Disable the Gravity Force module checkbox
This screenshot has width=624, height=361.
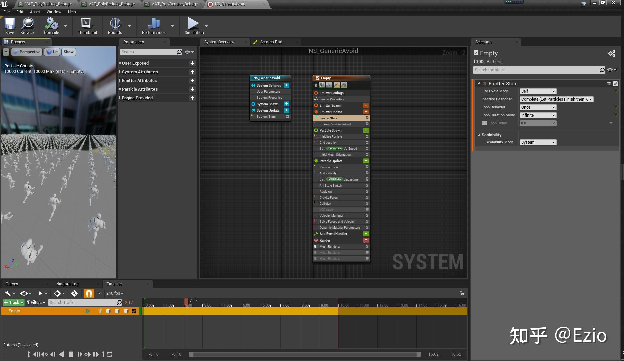tap(367, 197)
